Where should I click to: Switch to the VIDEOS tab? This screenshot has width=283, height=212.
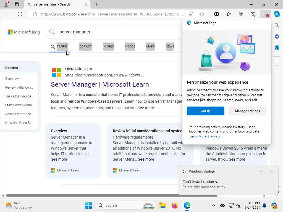tap(130, 46)
